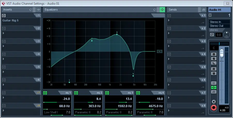The height and width of the screenshot is (118, 233).
Task: Enable Read automation (R) button
Action: point(214,69)
